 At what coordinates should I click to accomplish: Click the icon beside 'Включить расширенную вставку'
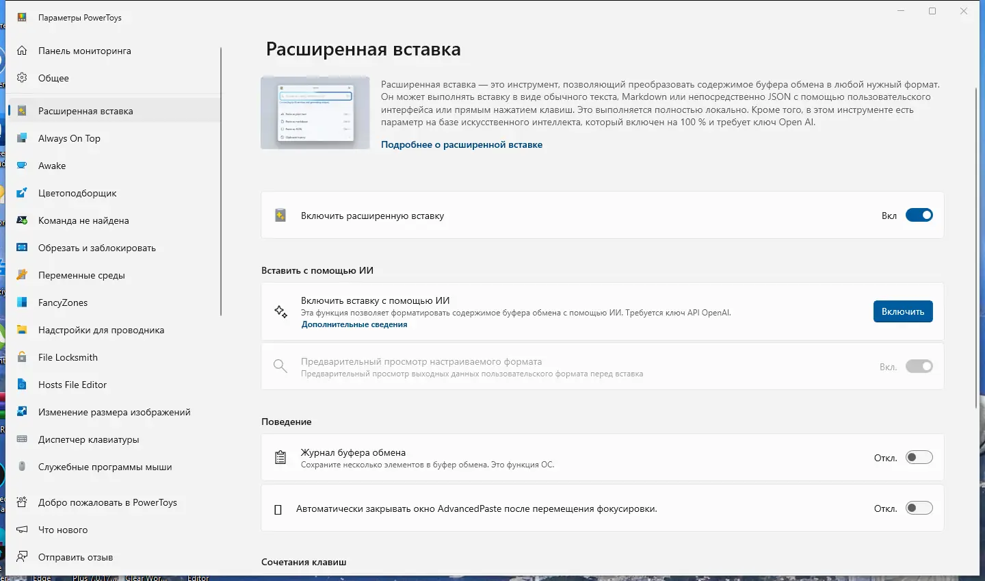(x=280, y=216)
